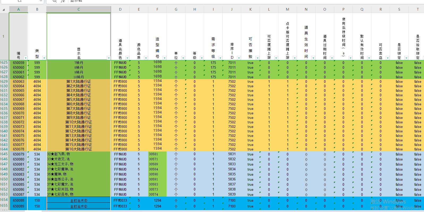
Task: Open the 排序ID column filter button
Action: 239,58
